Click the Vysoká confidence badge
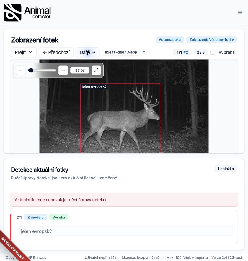Screen dimensions: 248x261 click(59, 217)
